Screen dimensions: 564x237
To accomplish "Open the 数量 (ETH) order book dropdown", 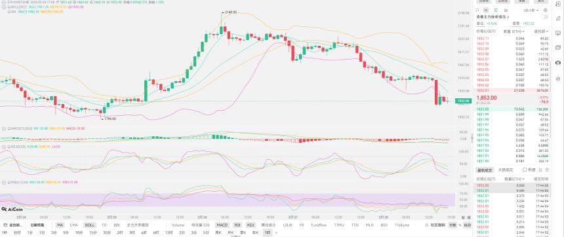I will click(x=514, y=31).
